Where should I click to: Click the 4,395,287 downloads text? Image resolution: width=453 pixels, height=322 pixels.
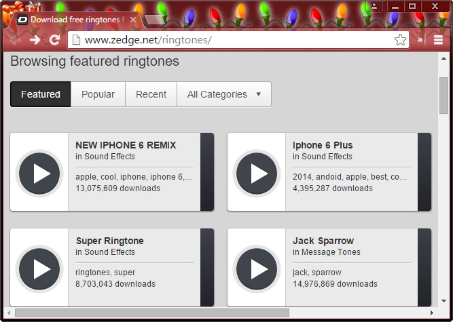(333, 188)
